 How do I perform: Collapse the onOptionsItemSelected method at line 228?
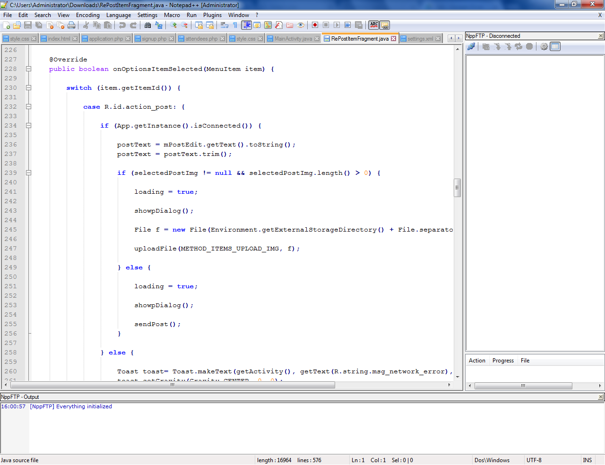[28, 69]
